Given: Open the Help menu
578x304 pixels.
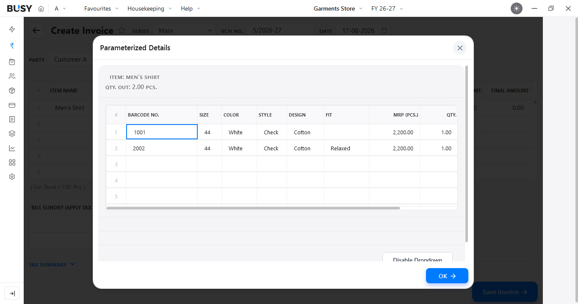Looking at the screenshot, I should click(191, 8).
